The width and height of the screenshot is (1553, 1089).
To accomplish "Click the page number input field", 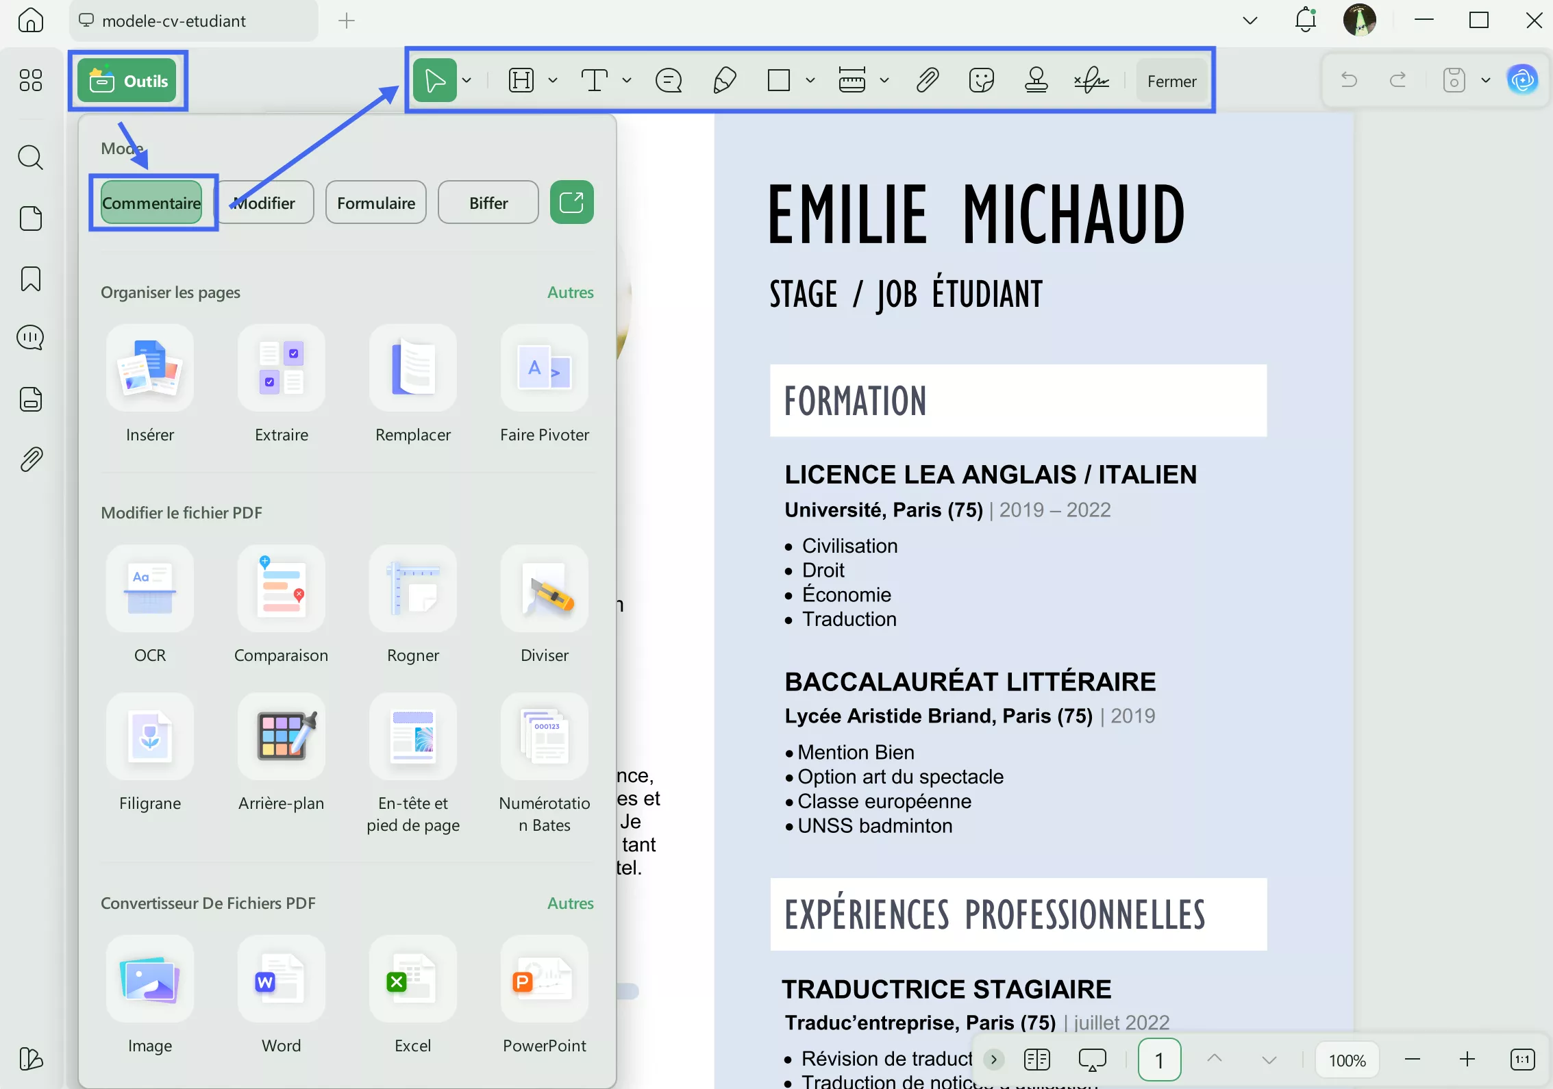I will (x=1158, y=1060).
